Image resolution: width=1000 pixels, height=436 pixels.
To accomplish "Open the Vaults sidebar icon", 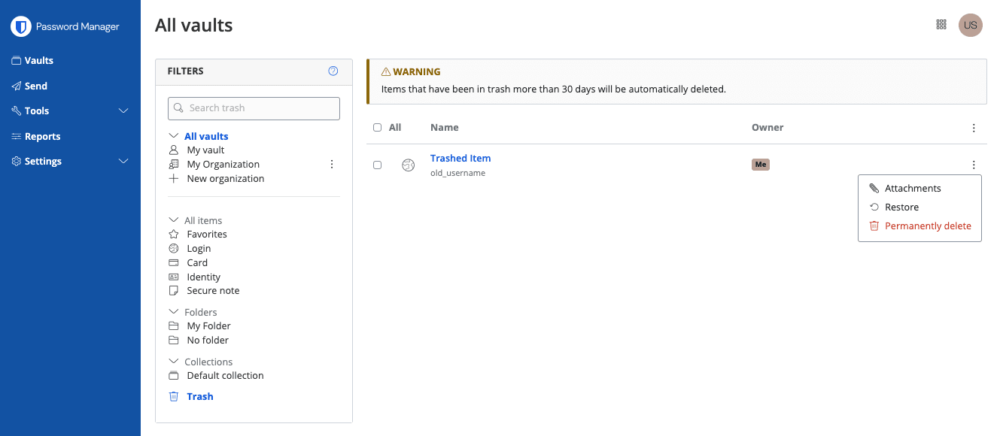I will click(16, 60).
